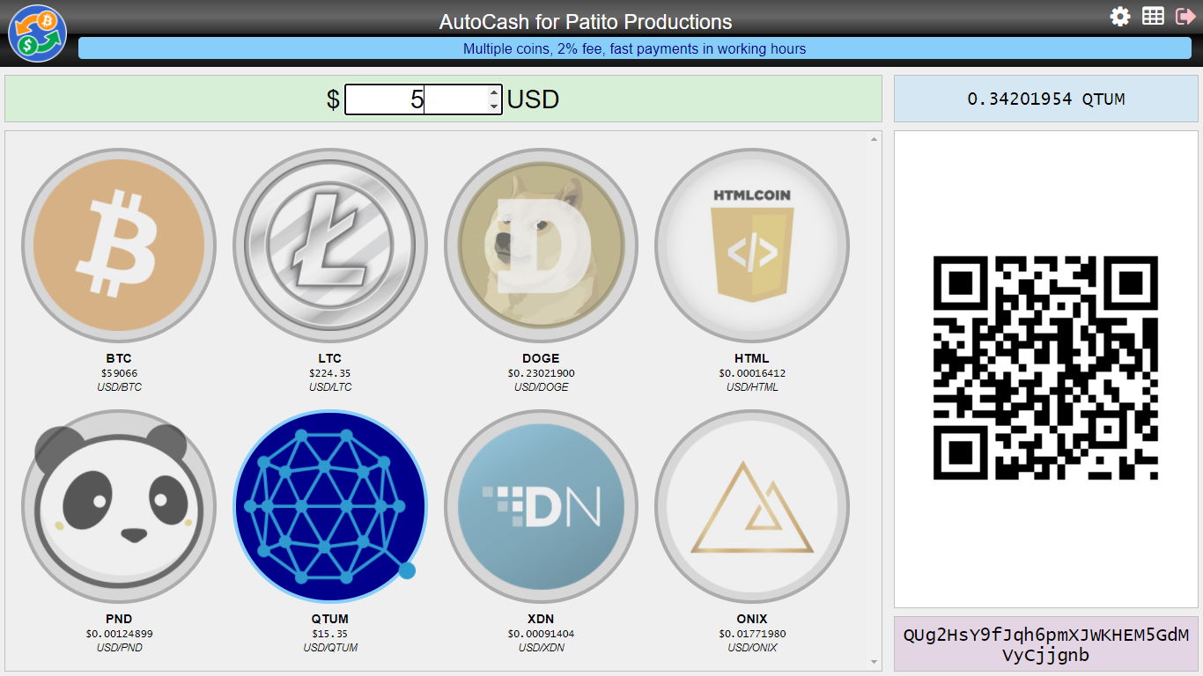Select the Pandacoin panda icon
Image resolution: width=1203 pixels, height=676 pixels.
(119, 506)
